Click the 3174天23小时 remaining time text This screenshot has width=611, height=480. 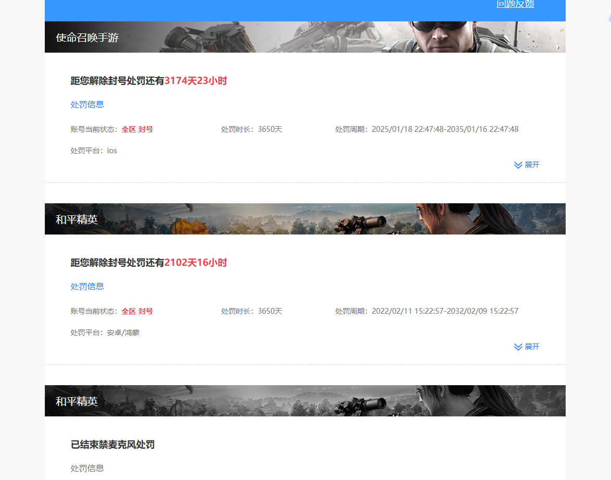(x=196, y=81)
